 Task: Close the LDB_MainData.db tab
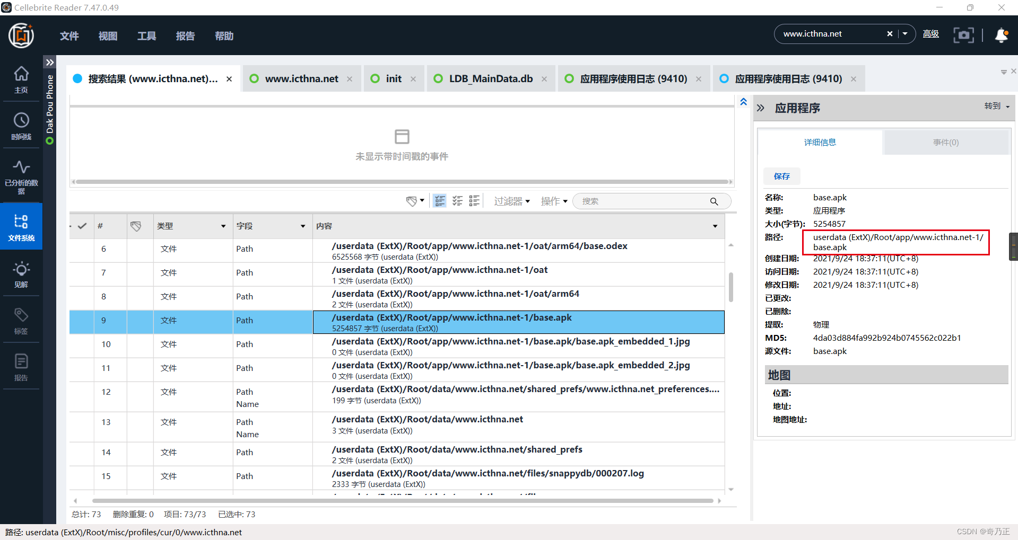coord(544,79)
